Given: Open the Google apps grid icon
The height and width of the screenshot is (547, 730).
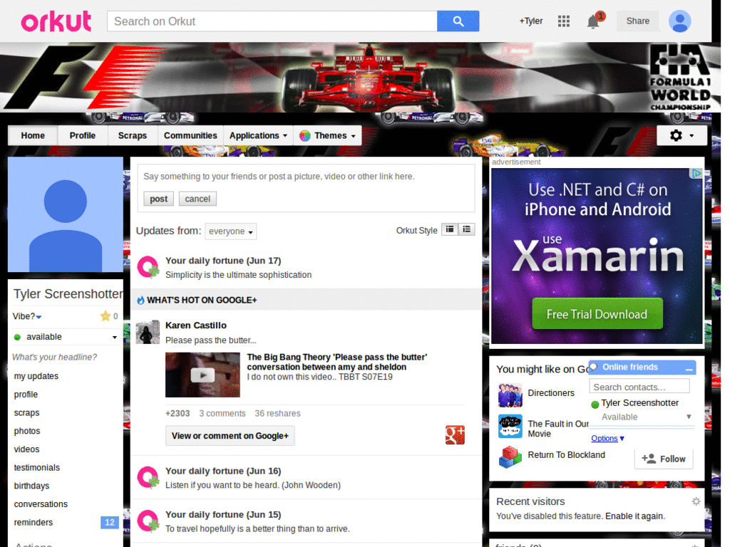Looking at the screenshot, I should pyautogui.click(x=564, y=21).
